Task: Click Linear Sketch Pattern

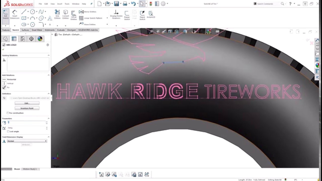Action: 91,18
